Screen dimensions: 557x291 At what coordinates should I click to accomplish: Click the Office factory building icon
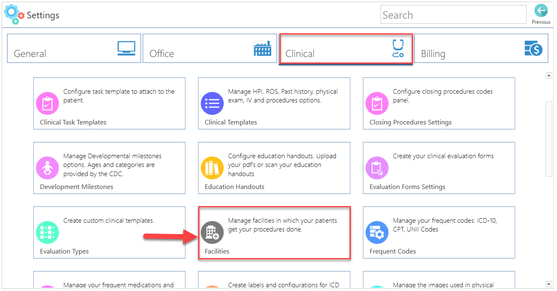coord(262,49)
